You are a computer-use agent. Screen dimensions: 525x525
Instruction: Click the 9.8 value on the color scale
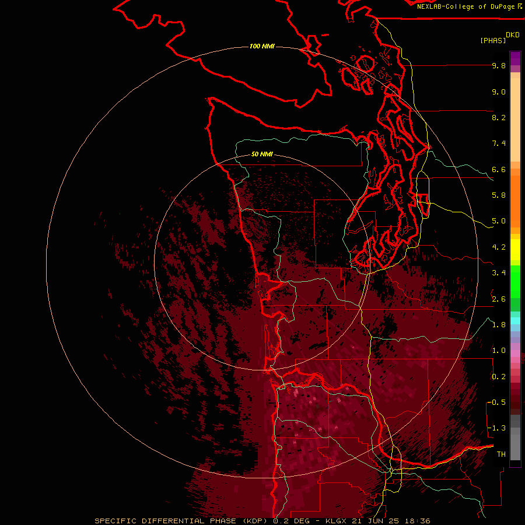coord(499,65)
